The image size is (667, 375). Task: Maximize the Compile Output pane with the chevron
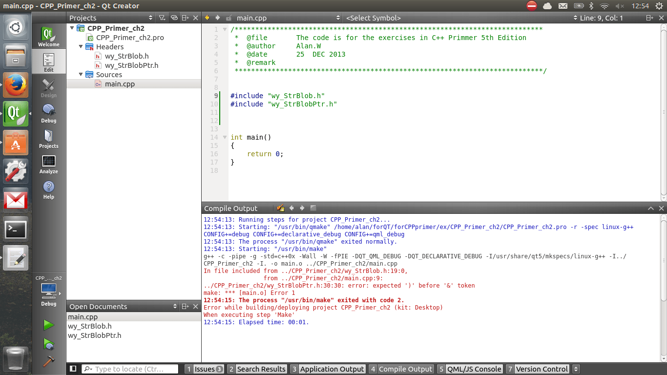click(650, 208)
